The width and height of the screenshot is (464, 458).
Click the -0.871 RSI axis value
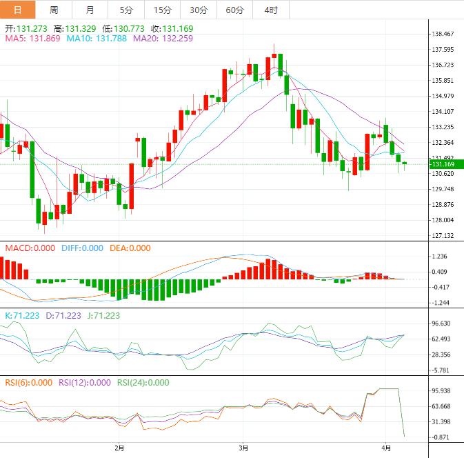click(441, 437)
